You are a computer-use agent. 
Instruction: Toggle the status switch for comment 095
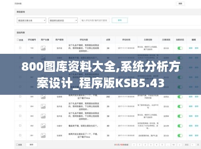pyautogui.click(x=180, y=97)
